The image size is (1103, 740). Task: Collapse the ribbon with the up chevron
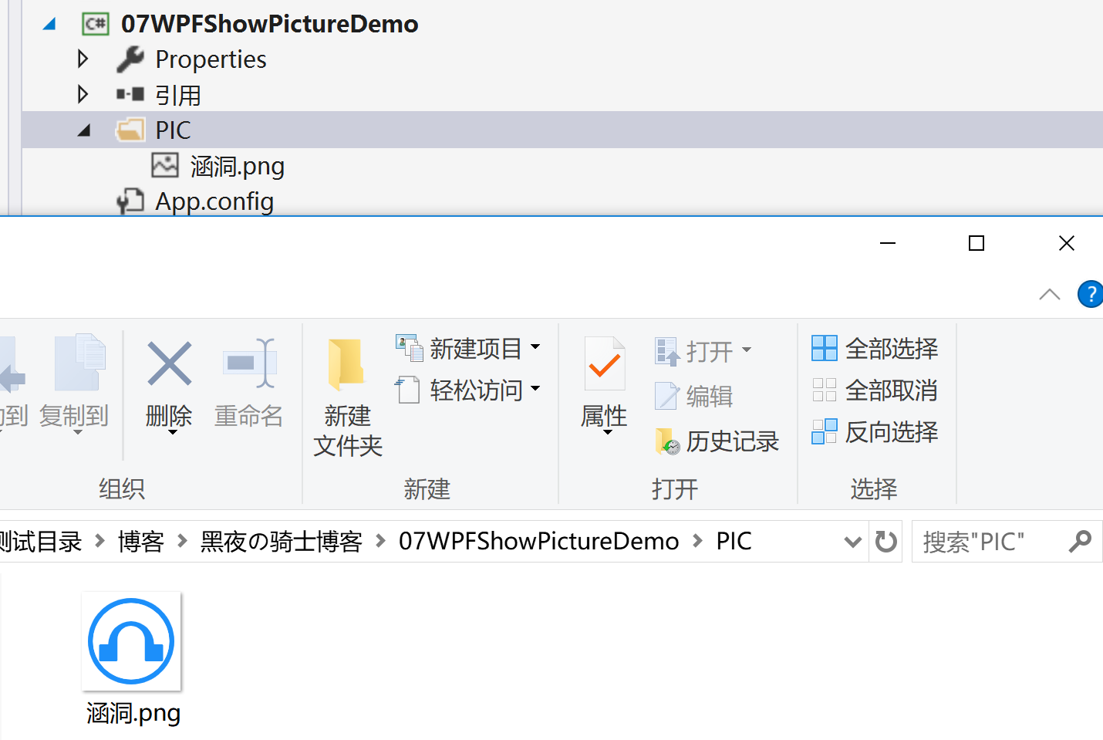[x=1049, y=294]
